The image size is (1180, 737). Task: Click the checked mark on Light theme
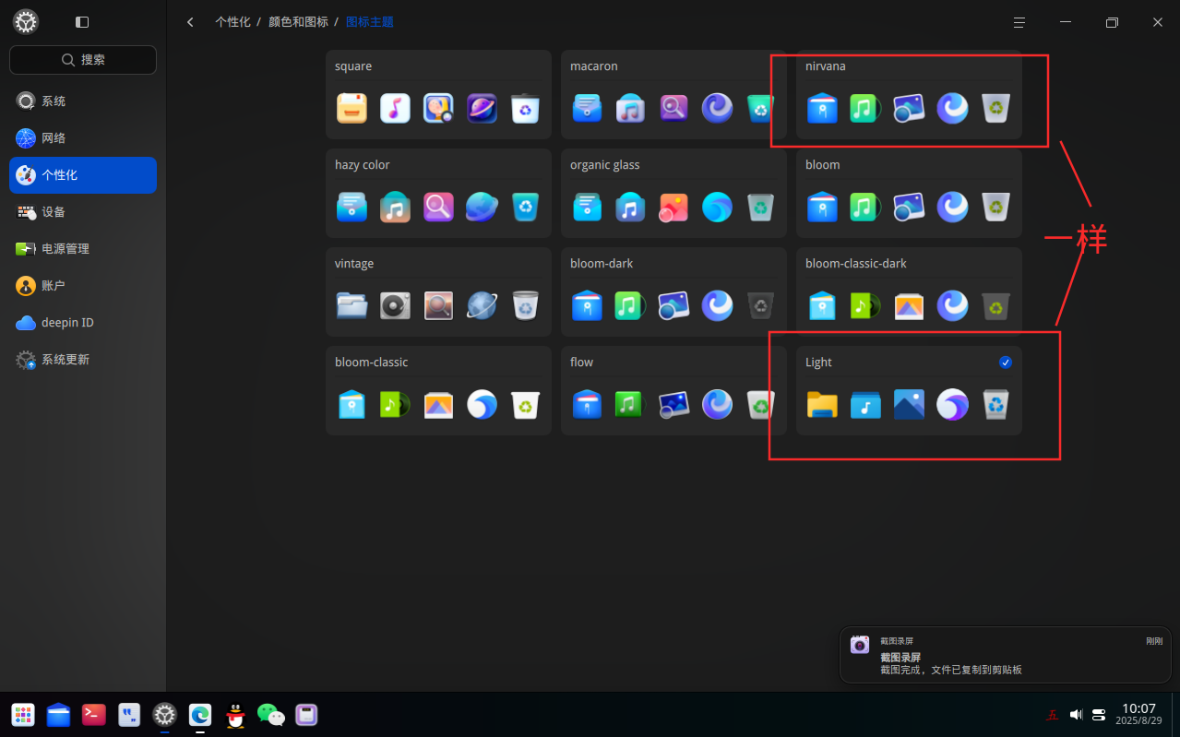point(1006,363)
